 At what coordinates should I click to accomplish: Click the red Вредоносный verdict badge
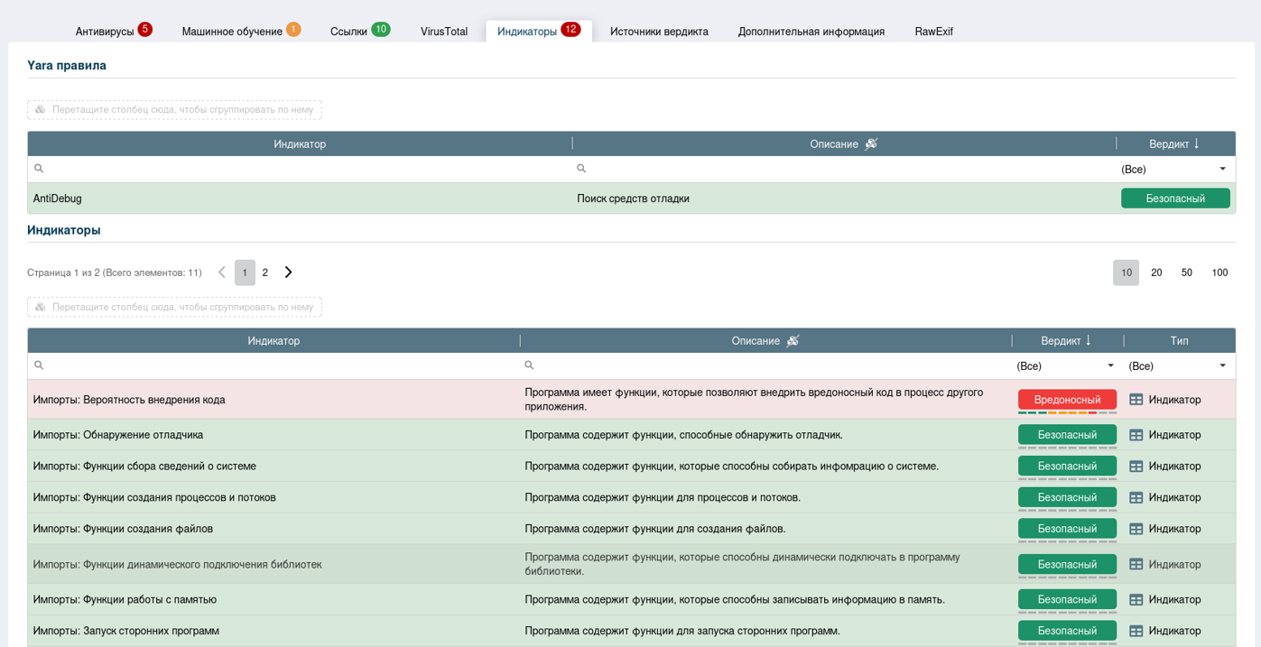coord(1067,400)
